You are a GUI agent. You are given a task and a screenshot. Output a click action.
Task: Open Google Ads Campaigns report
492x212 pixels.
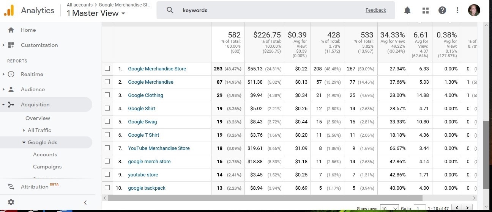tap(47, 167)
